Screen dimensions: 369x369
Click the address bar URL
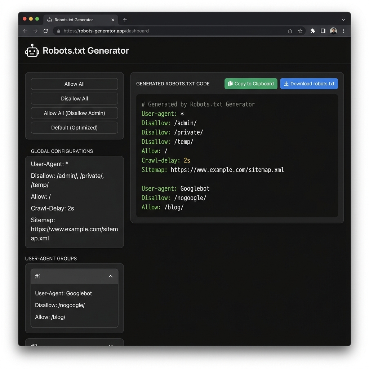pos(106,31)
